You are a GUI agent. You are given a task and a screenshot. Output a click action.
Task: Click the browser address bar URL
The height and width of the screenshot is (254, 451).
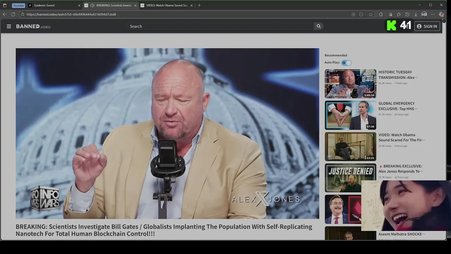point(71,14)
